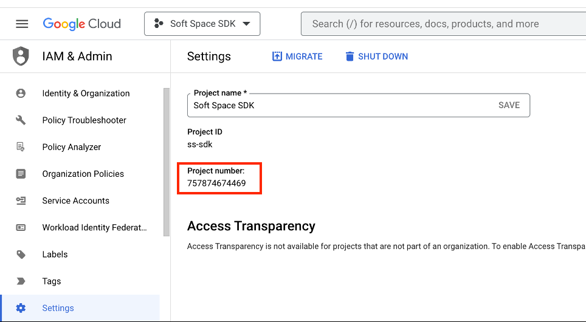Screen dimensions: 586x322
Task: Click the project ID value ss-sdk
Action: (x=200, y=145)
